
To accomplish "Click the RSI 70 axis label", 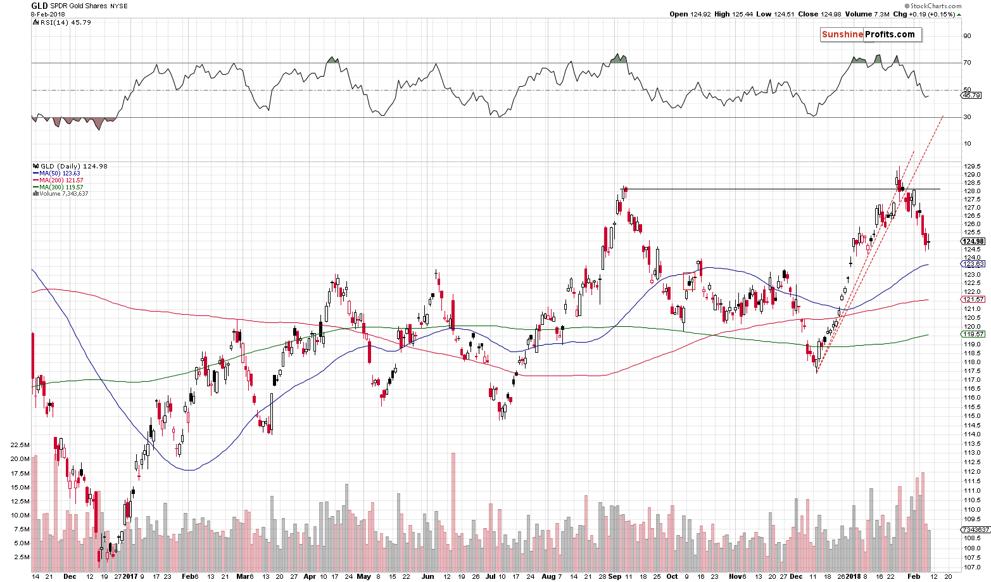I will pos(967,63).
